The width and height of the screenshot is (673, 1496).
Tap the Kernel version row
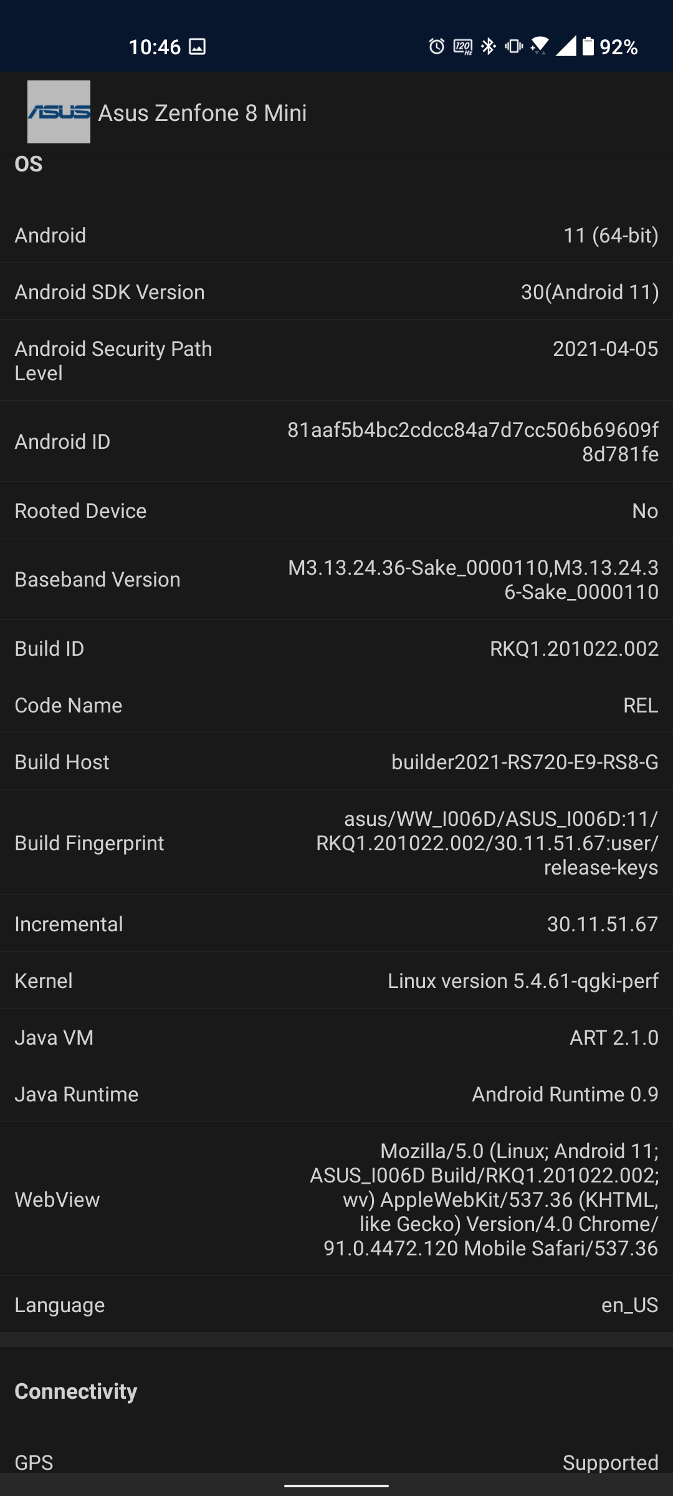tap(336, 981)
